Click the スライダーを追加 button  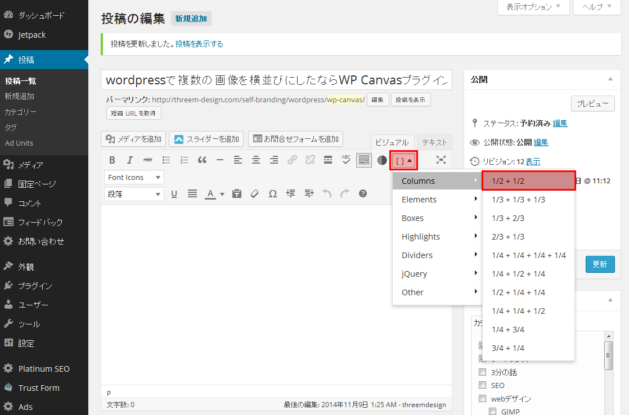pos(206,139)
